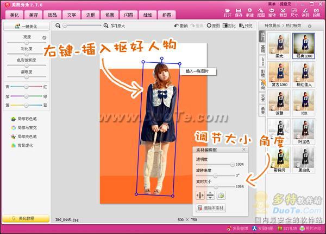The height and width of the screenshot is (234, 326).
Task: Open the 边框 frames tab
Action: point(91,15)
